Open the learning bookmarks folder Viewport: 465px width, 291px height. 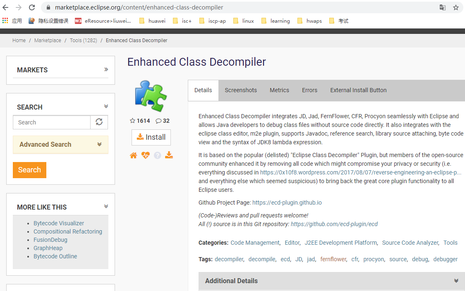pos(276,21)
